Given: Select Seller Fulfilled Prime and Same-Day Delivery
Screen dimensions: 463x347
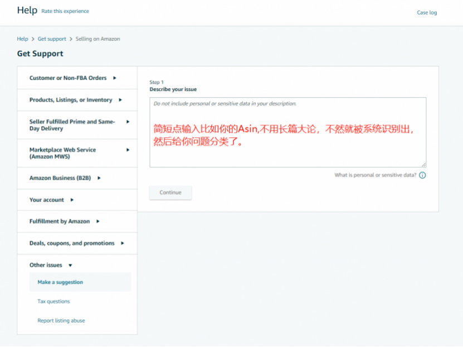Looking at the screenshot, I should 72,125.
